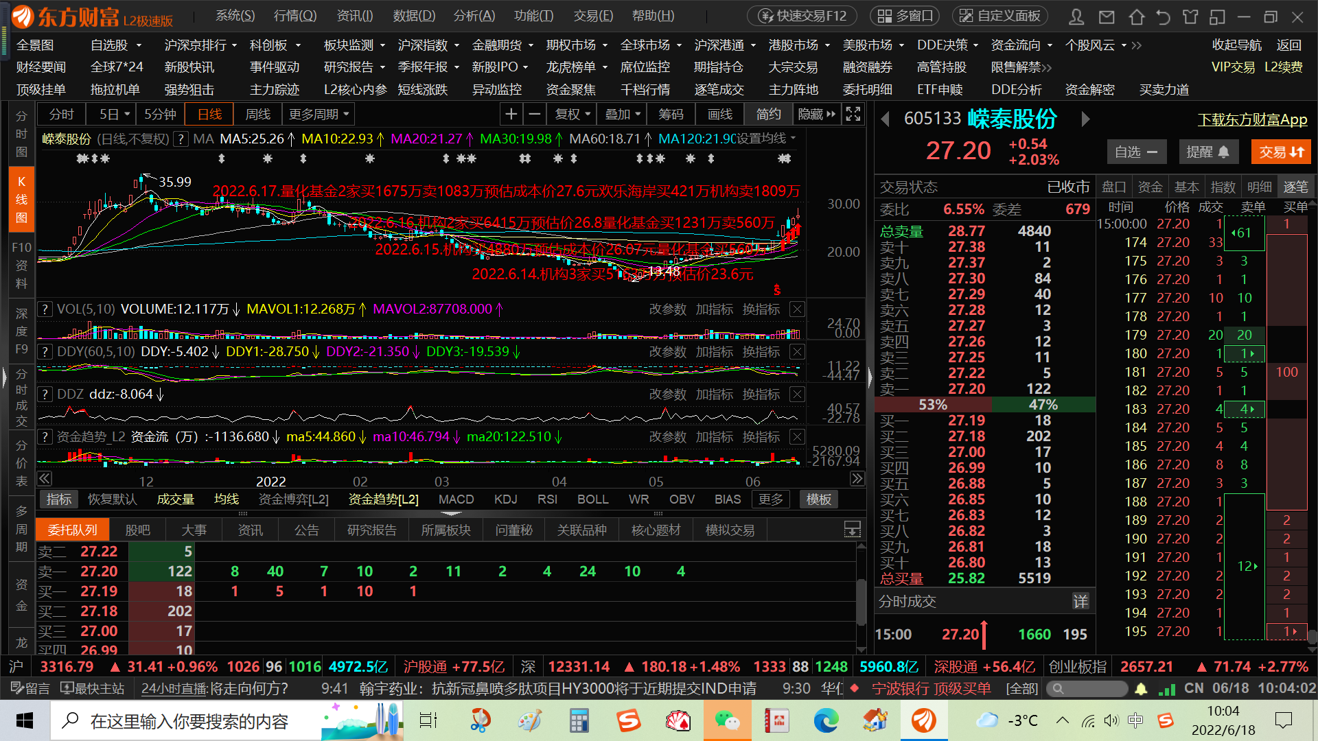This screenshot has width=1318, height=741.
Task: Select the 逐笔 tick tab
Action: click(1295, 187)
